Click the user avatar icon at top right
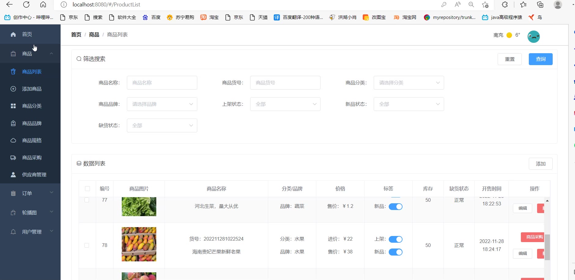This screenshot has width=575, height=280. [533, 37]
